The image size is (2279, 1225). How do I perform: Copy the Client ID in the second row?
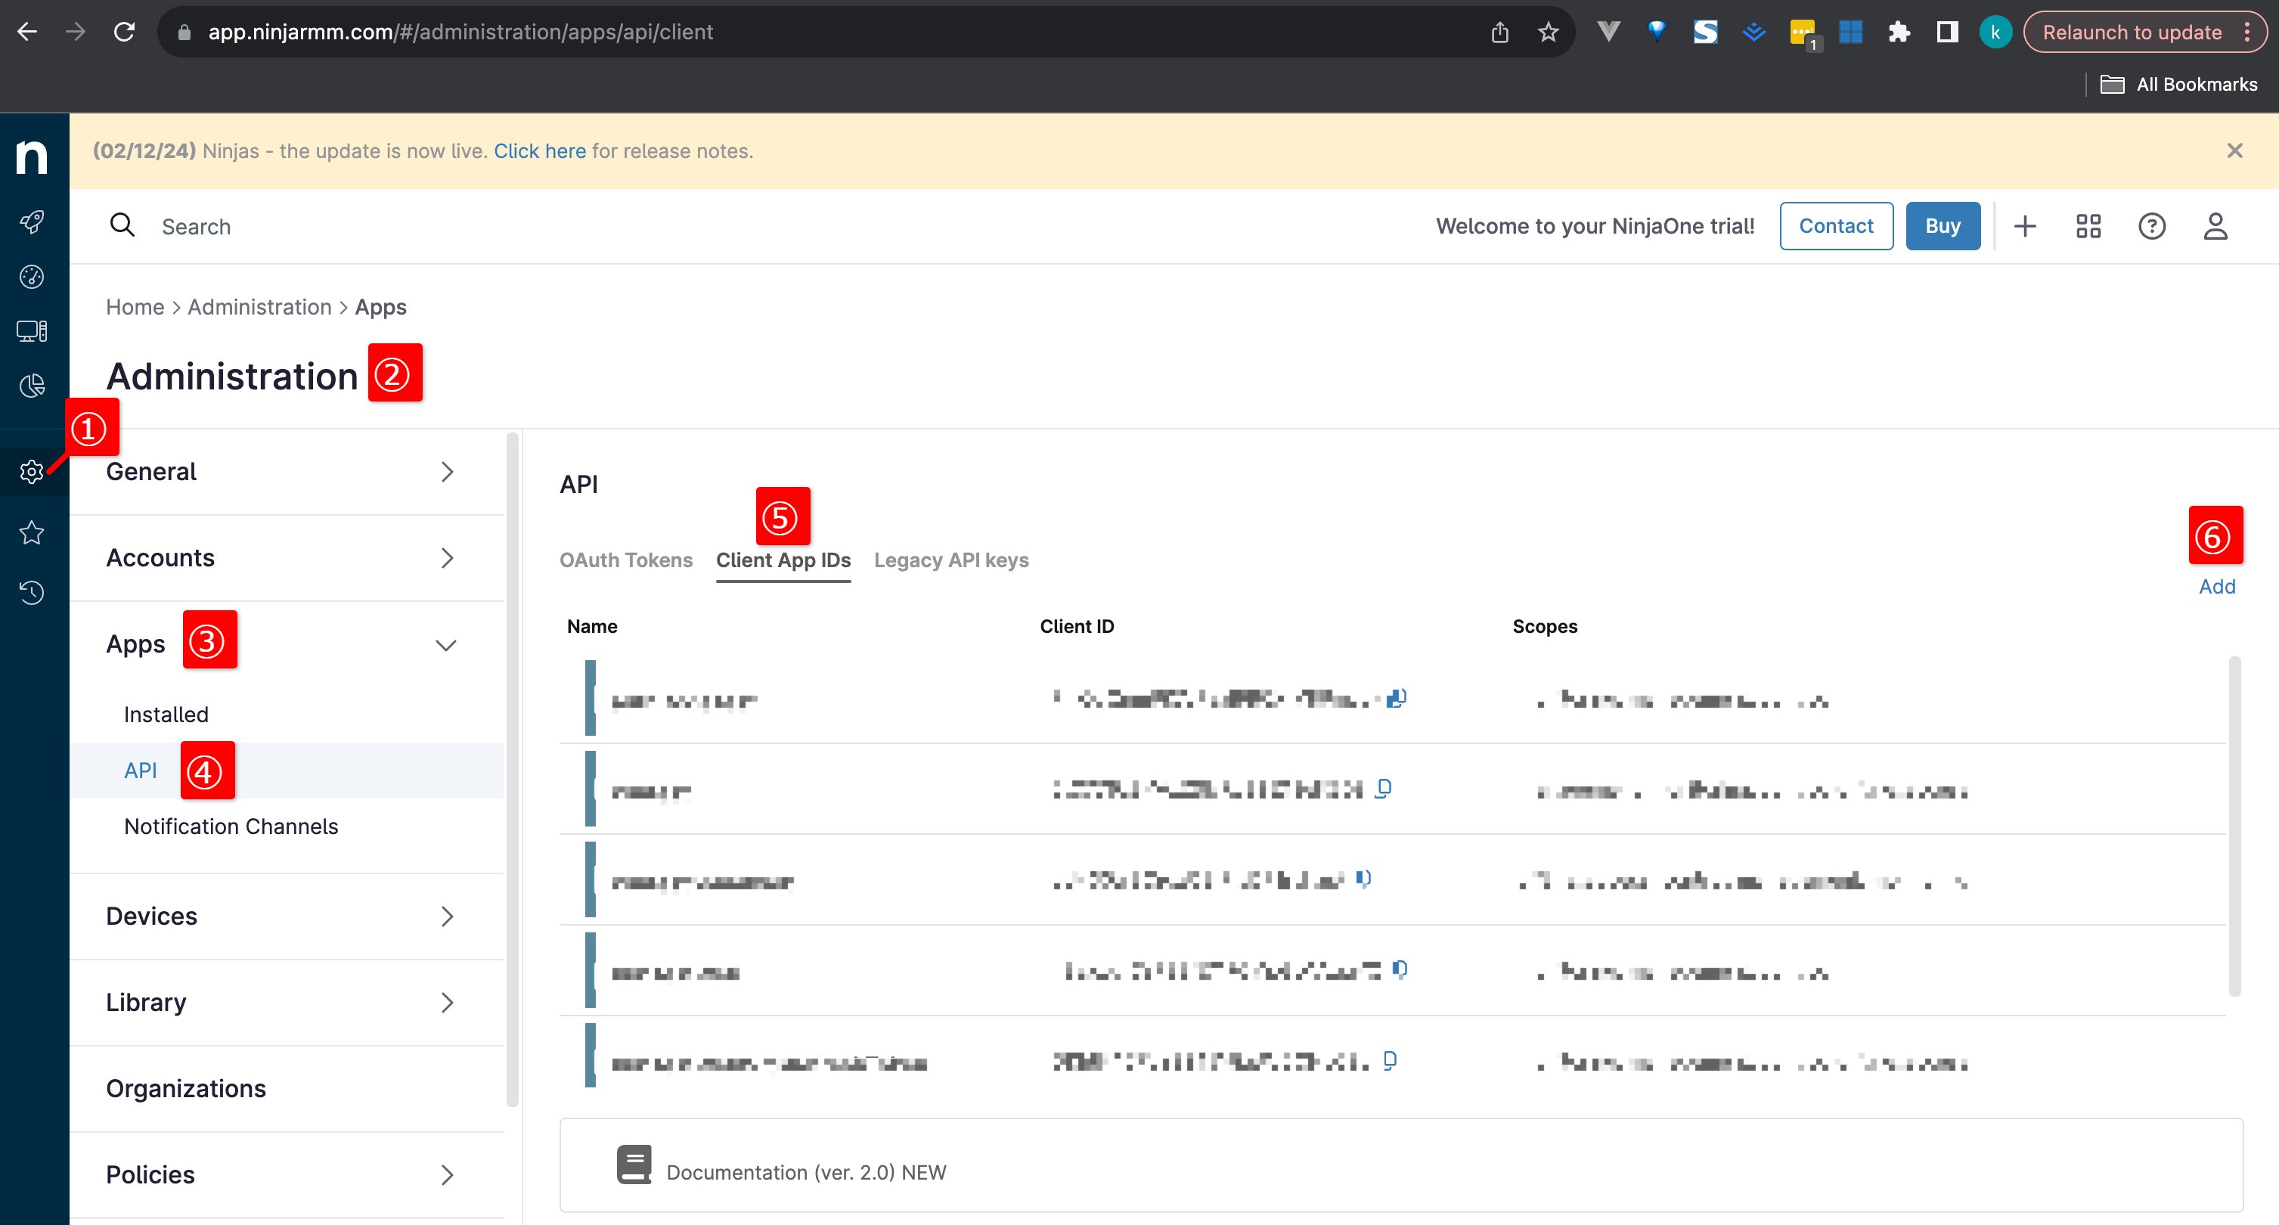[x=1384, y=788]
